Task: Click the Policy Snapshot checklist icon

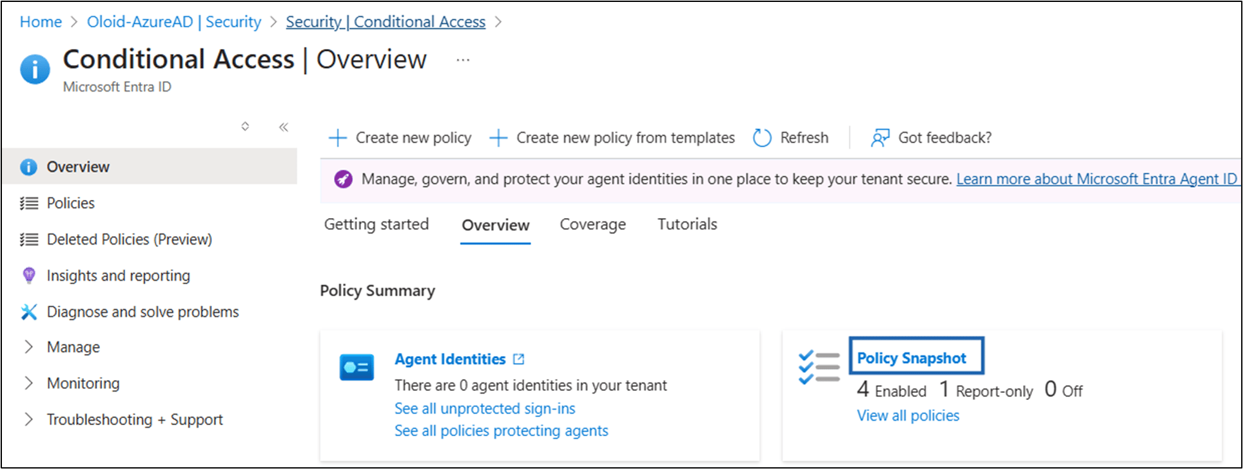Action: (x=819, y=367)
